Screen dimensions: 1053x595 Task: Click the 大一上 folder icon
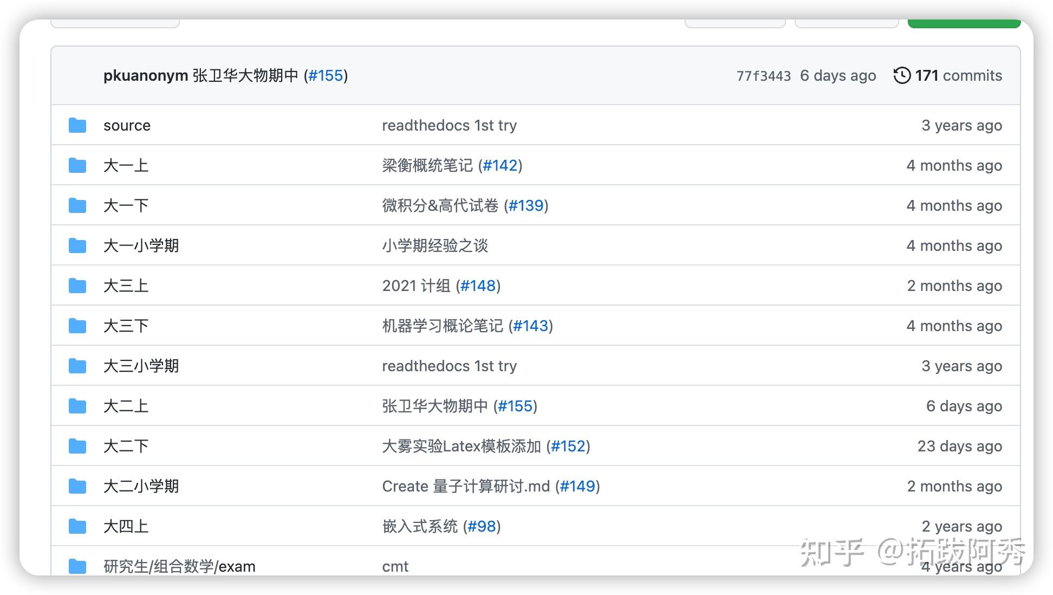pyautogui.click(x=77, y=165)
